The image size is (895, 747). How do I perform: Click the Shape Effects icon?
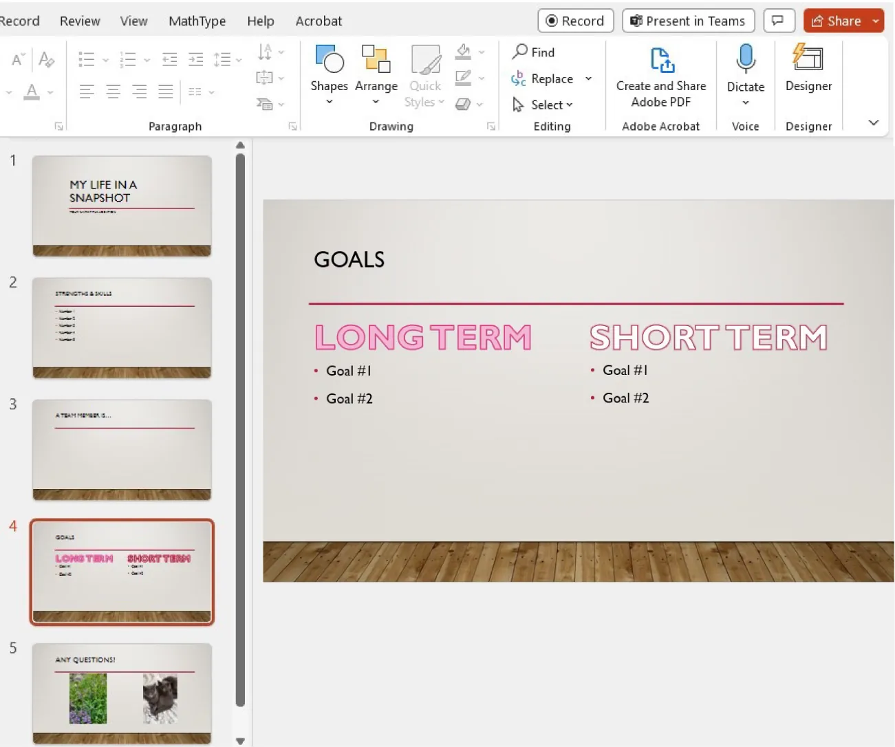464,103
